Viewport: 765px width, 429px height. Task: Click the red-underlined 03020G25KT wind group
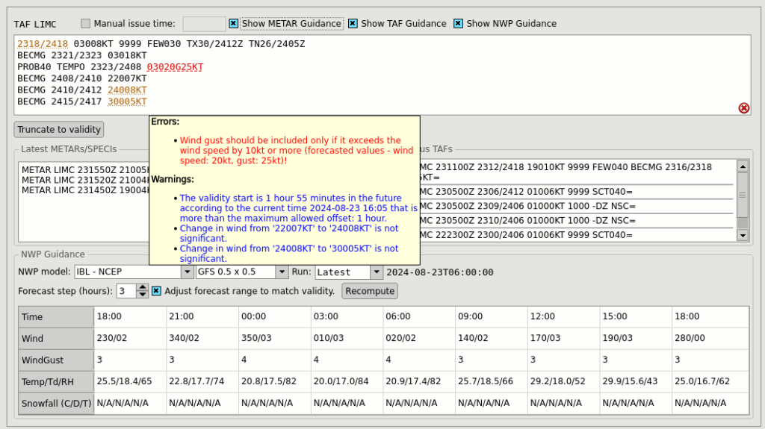click(x=175, y=67)
